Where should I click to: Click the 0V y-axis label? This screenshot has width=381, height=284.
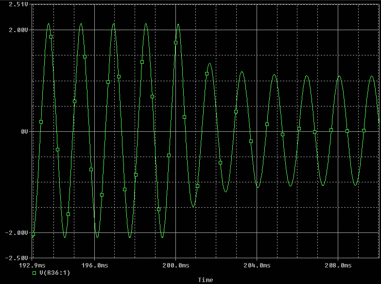24,131
